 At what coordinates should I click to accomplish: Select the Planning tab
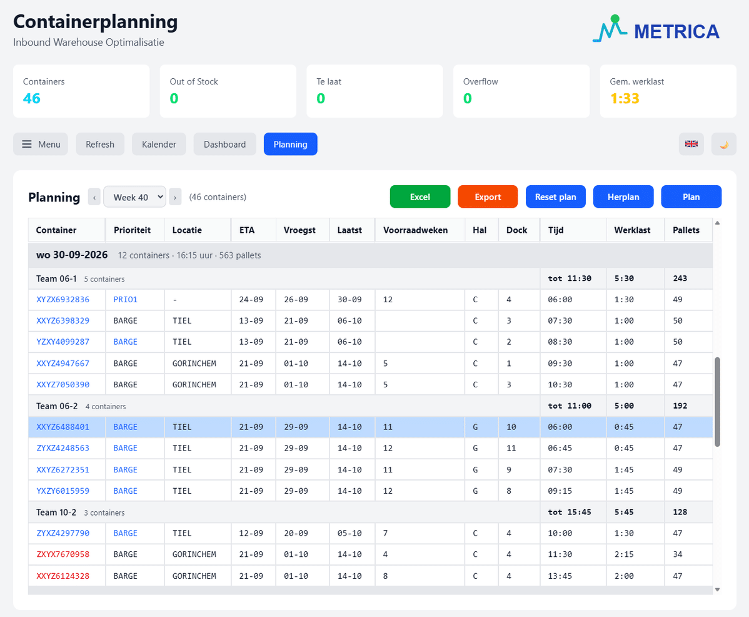pyautogui.click(x=291, y=144)
